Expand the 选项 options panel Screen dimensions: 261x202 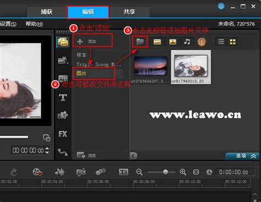(x=242, y=156)
